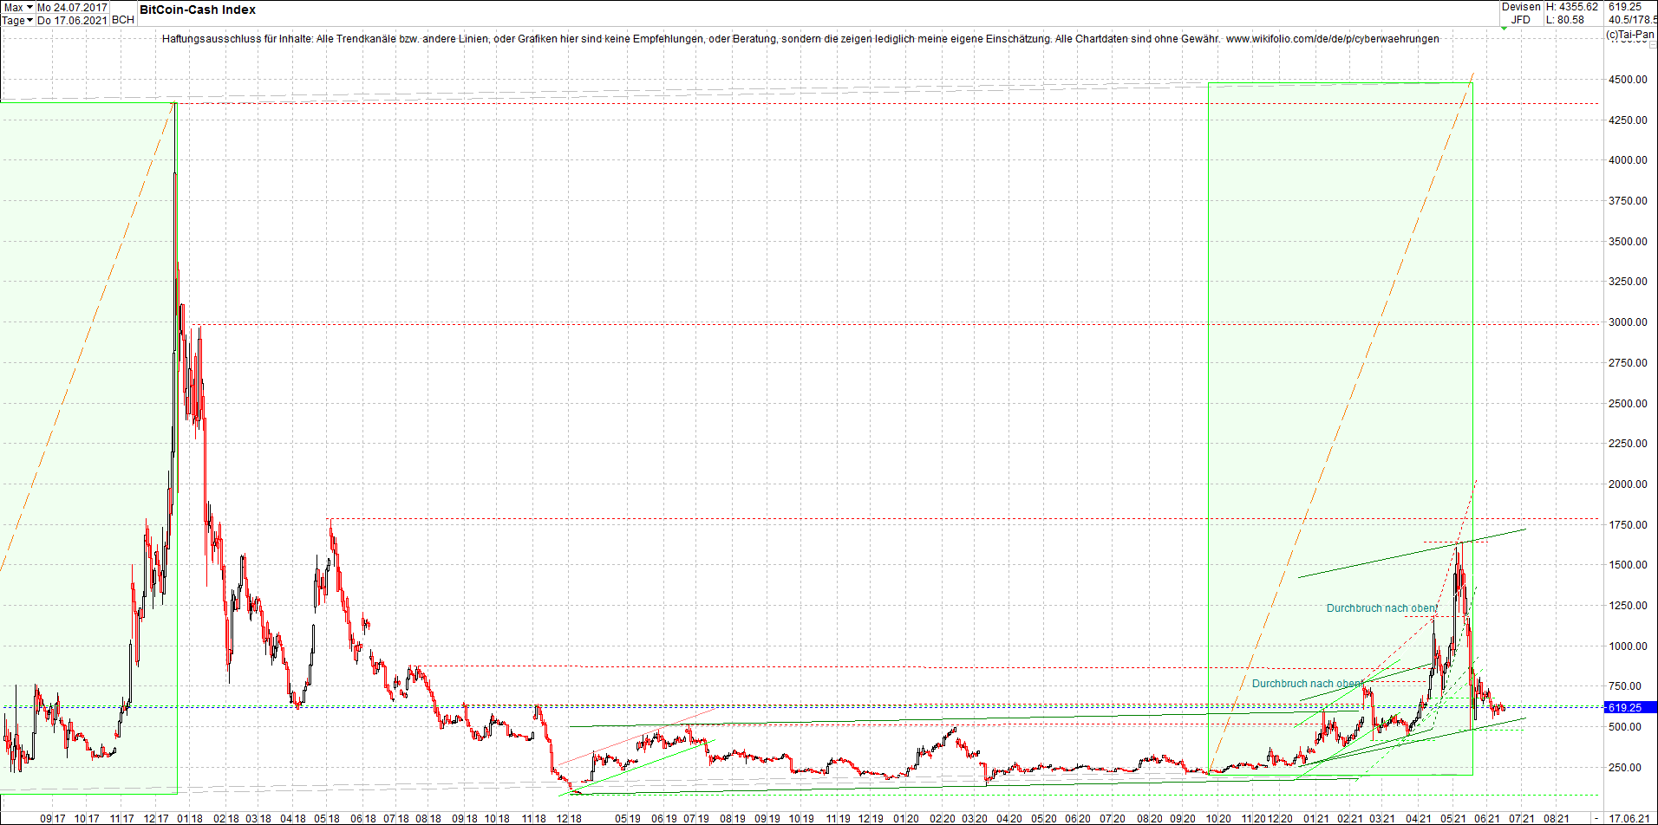Click the 09 17 axis label
The width and height of the screenshot is (1658, 825).
click(x=52, y=817)
